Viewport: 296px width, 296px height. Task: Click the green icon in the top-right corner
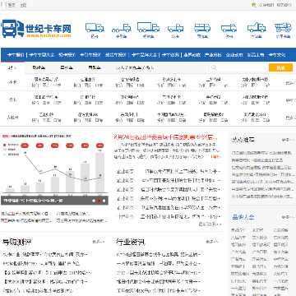tap(254, 5)
